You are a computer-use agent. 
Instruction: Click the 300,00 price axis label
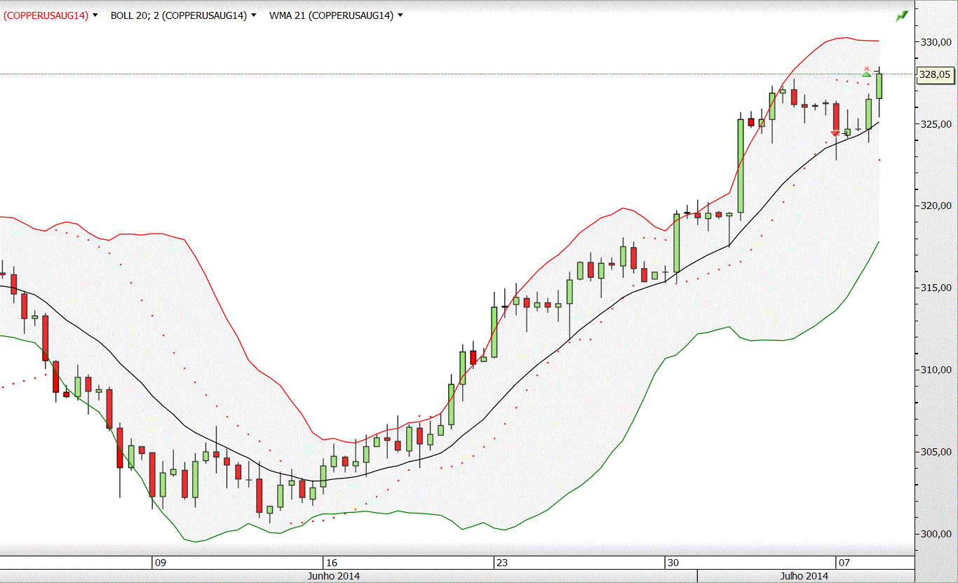click(936, 534)
